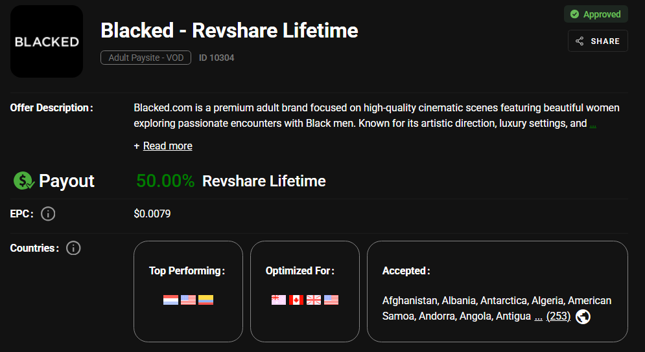This screenshot has width=645, height=352.
Task: Click the Payout dollar icon
Action: pos(23,181)
